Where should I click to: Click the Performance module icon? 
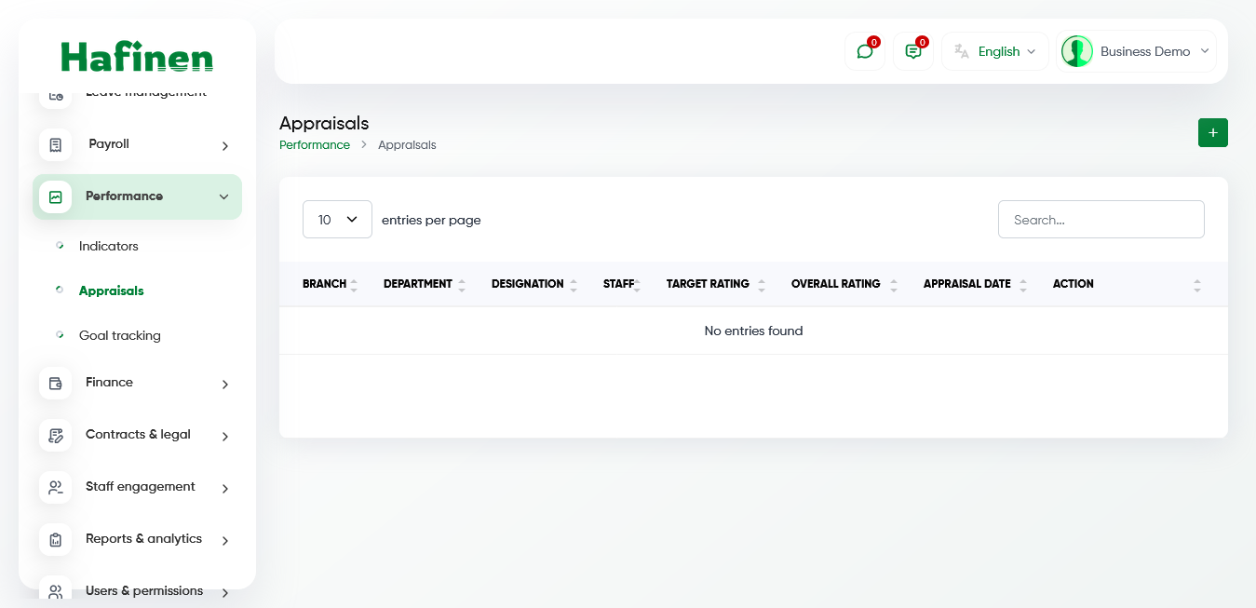56,196
